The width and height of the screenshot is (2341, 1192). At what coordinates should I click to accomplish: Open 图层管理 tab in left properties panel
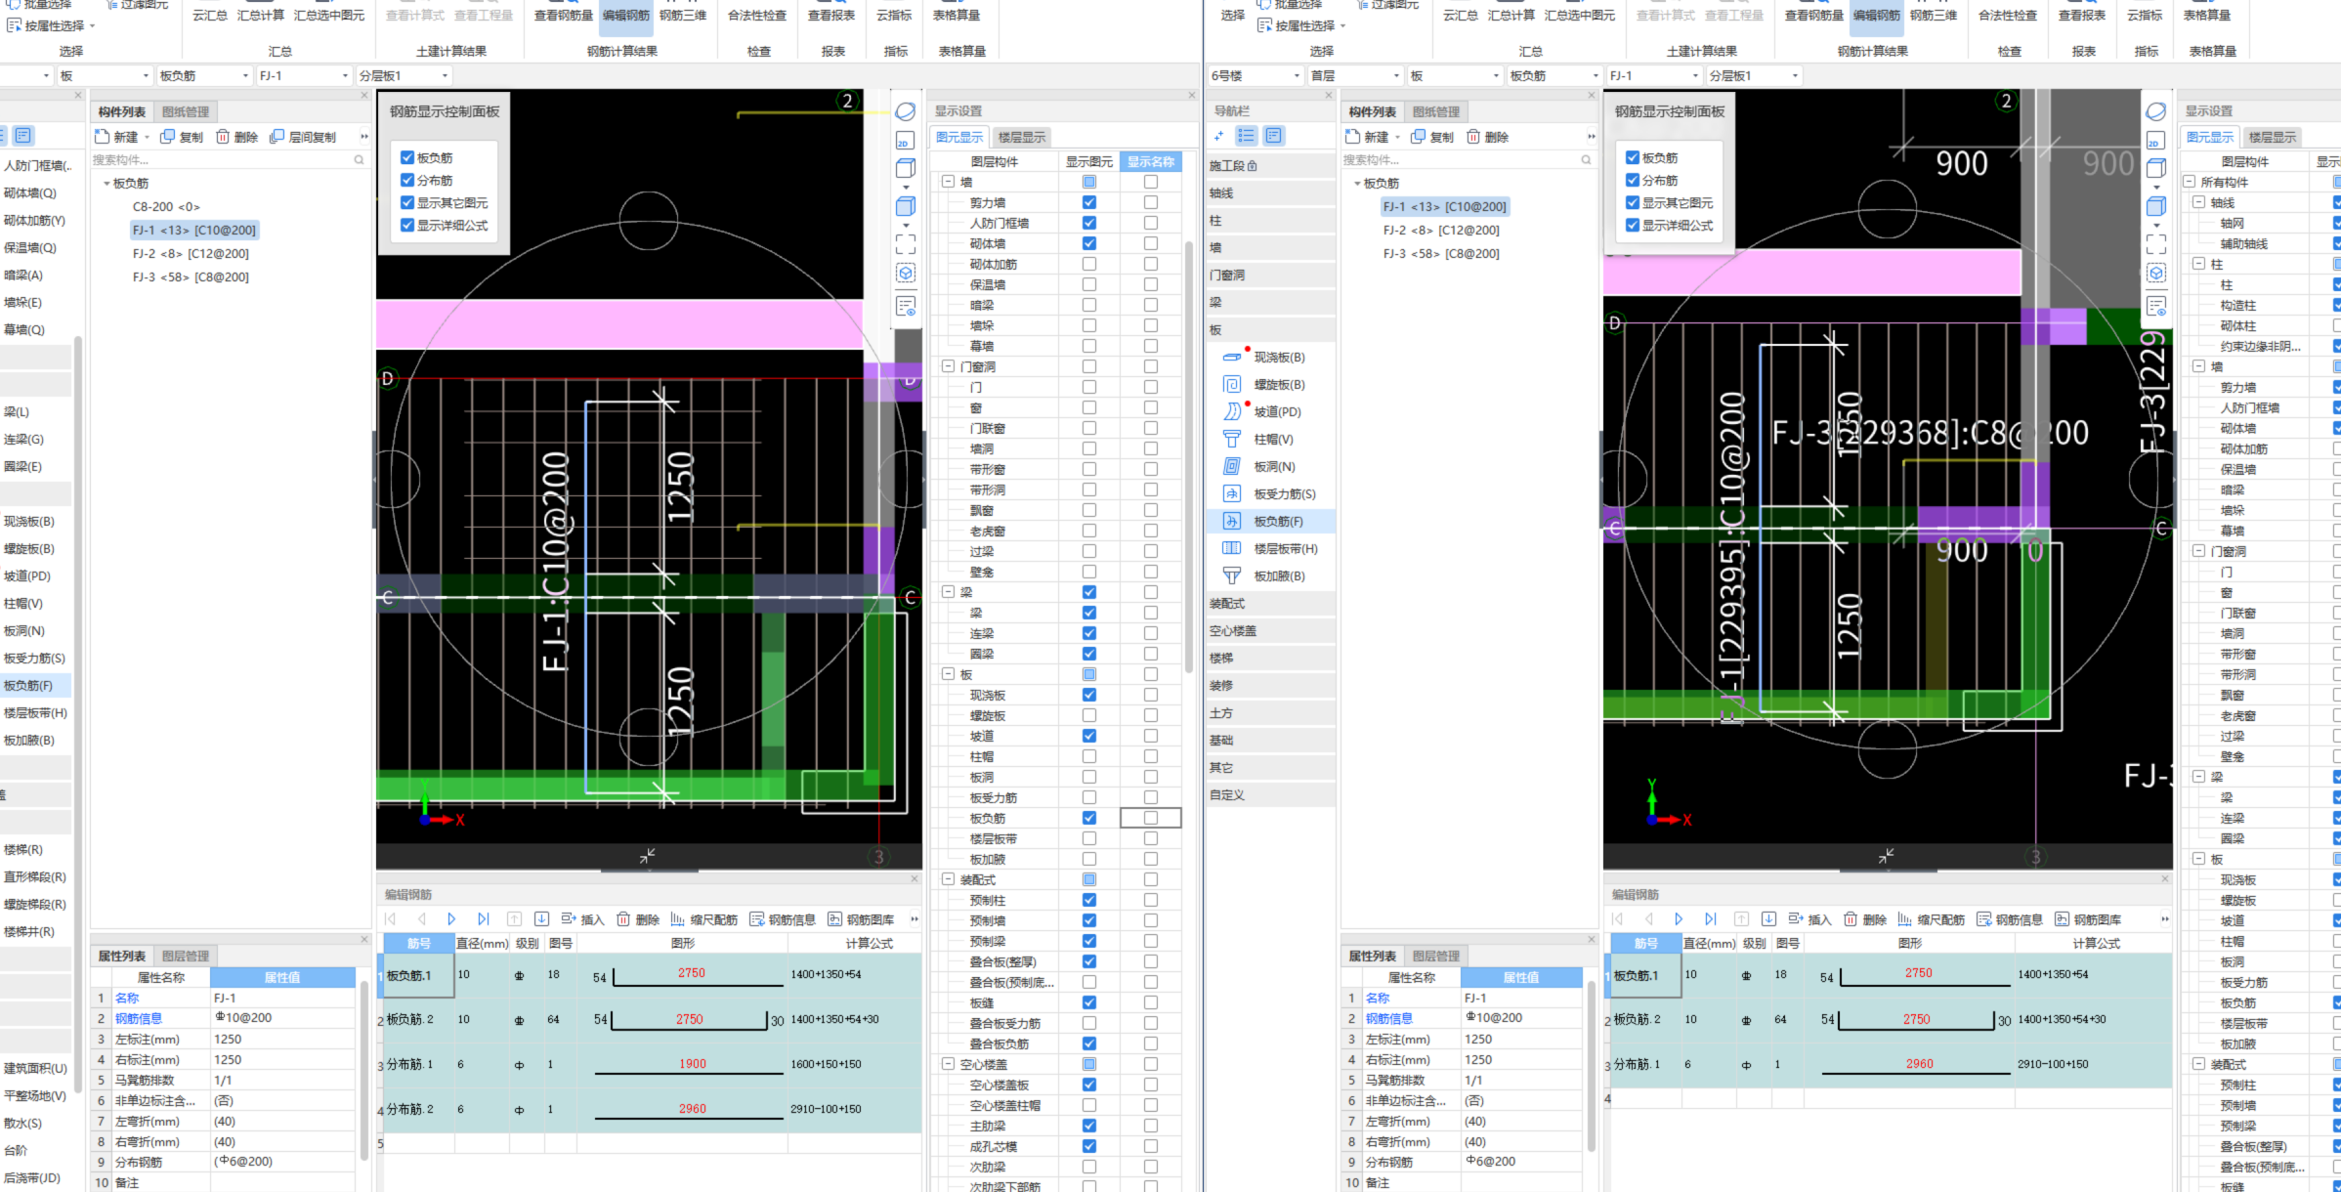186,957
